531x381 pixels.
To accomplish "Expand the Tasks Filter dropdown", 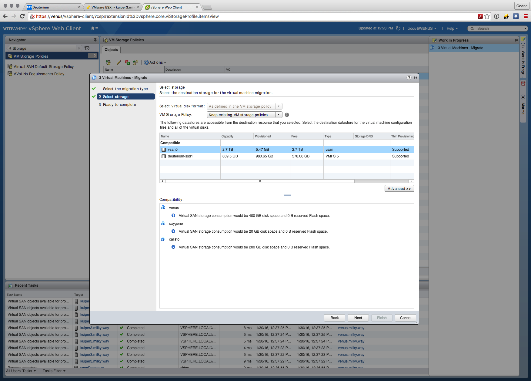I will pos(54,371).
